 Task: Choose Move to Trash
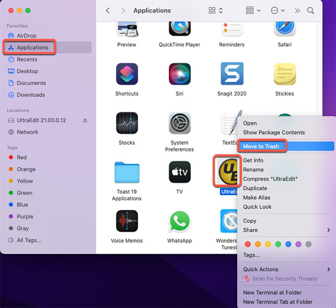[x=286, y=146]
